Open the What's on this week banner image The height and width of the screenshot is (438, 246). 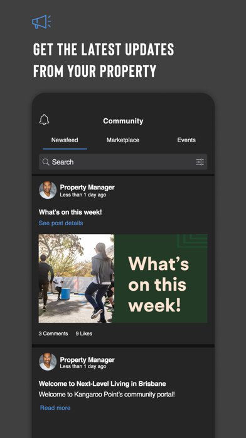(x=123, y=279)
